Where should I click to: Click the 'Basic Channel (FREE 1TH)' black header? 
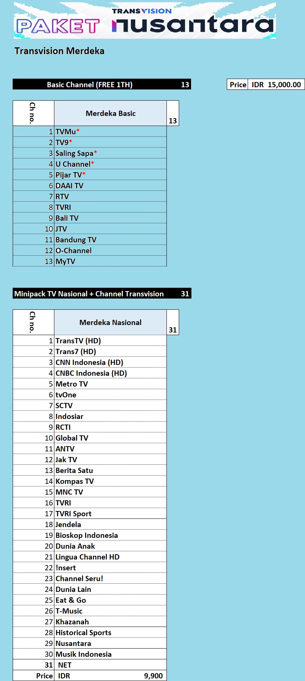tap(102, 84)
